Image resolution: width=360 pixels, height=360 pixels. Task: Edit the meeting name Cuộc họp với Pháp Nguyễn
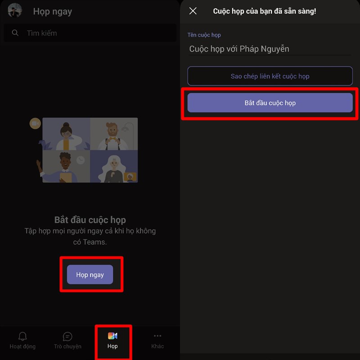[270, 49]
